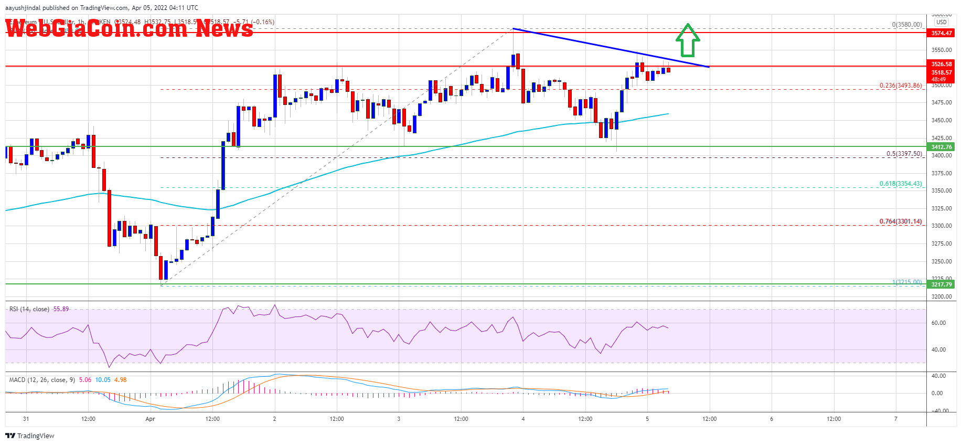Click the Fibonacci 0.5(3397.50) level label
This screenshot has height=445, width=962.
(x=904, y=154)
